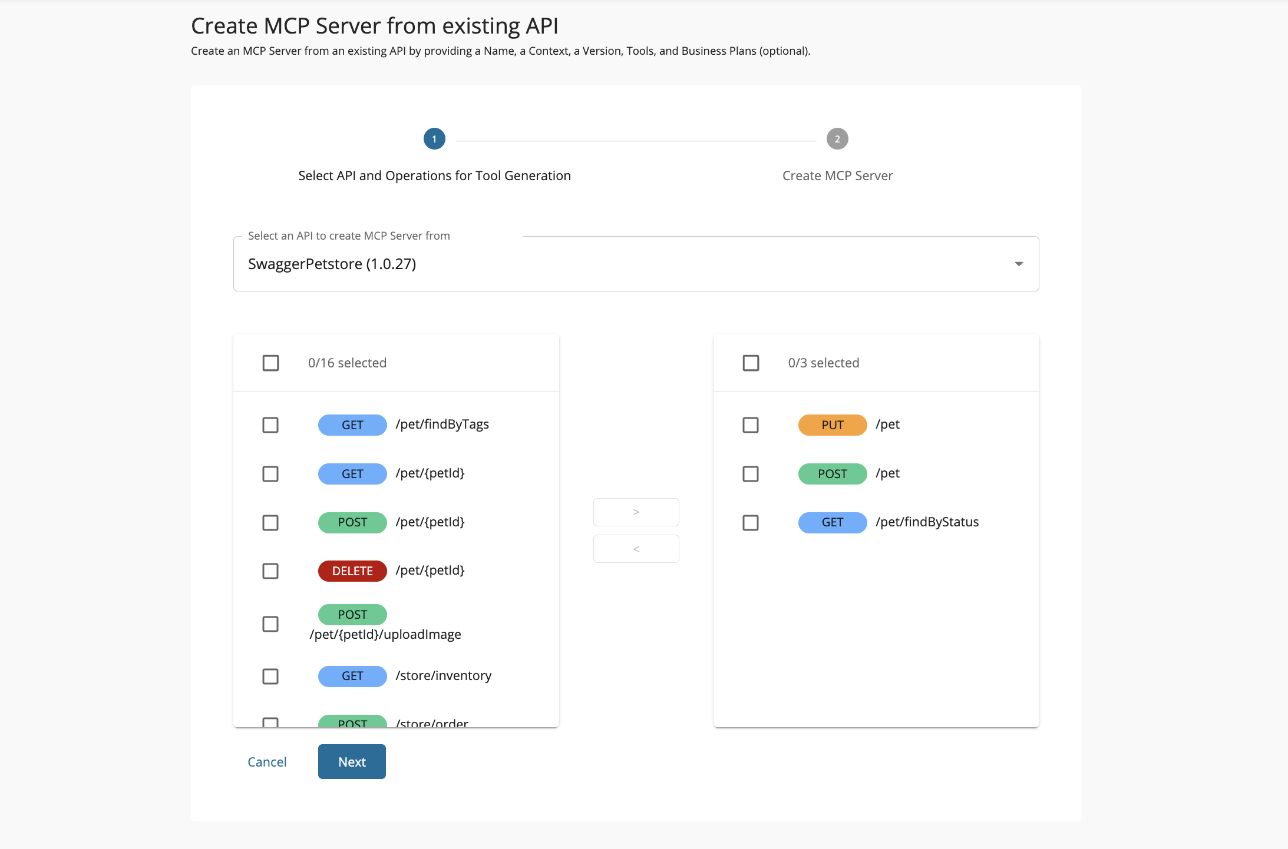The height and width of the screenshot is (849, 1288).
Task: Click the right arrow transfer button
Action: coord(636,512)
